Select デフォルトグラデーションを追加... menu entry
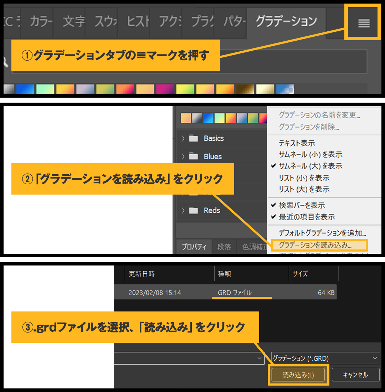The width and height of the screenshot is (385, 392). click(322, 233)
